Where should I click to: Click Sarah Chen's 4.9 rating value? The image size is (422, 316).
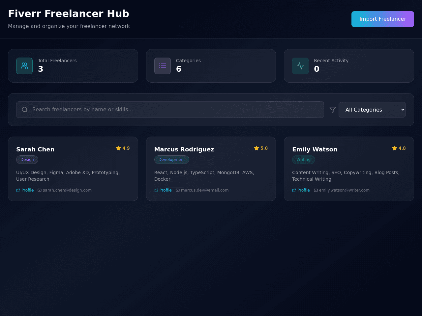pos(126,148)
